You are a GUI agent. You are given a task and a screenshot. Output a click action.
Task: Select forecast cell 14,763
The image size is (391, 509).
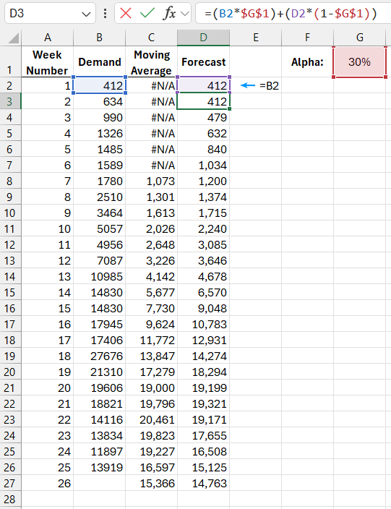tap(203, 484)
